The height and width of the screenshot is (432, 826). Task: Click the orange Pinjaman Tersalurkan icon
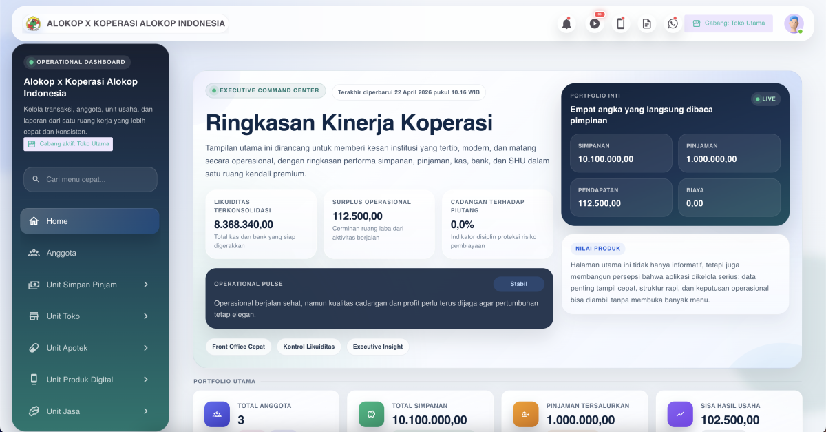pos(526,414)
